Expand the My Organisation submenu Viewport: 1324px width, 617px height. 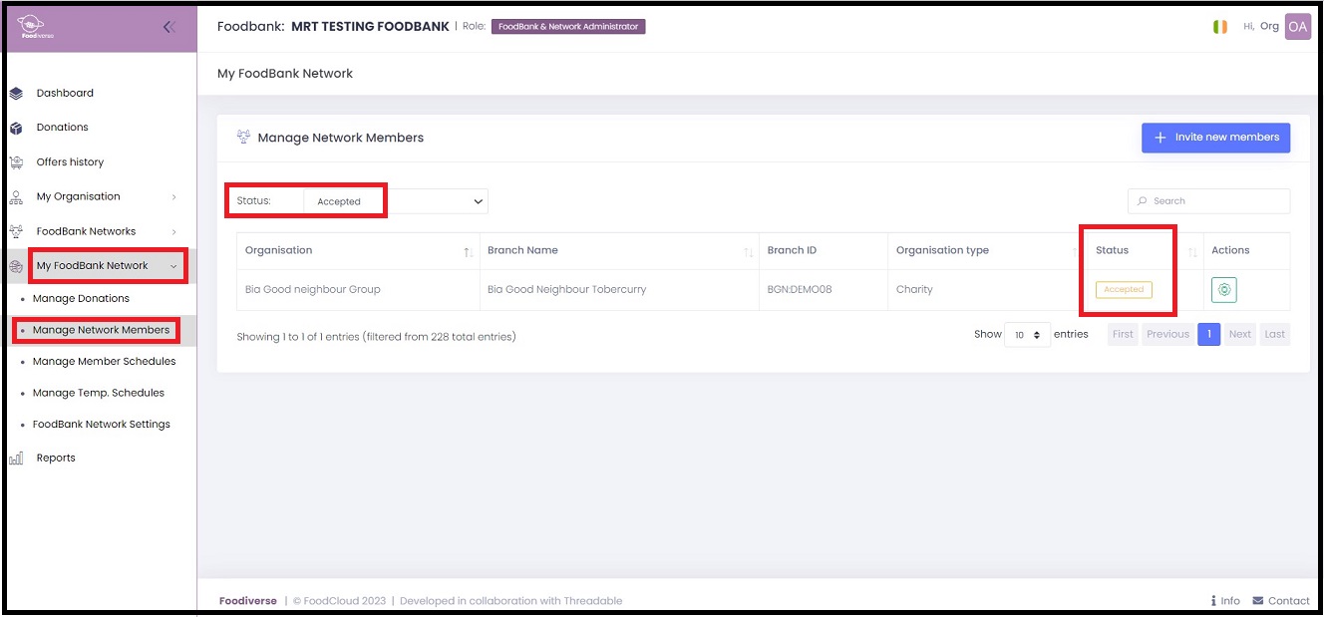[173, 197]
